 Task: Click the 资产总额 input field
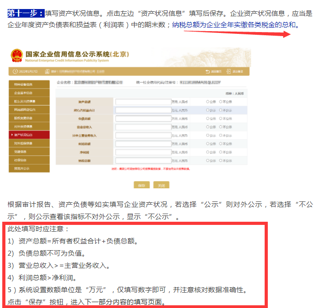(142, 102)
